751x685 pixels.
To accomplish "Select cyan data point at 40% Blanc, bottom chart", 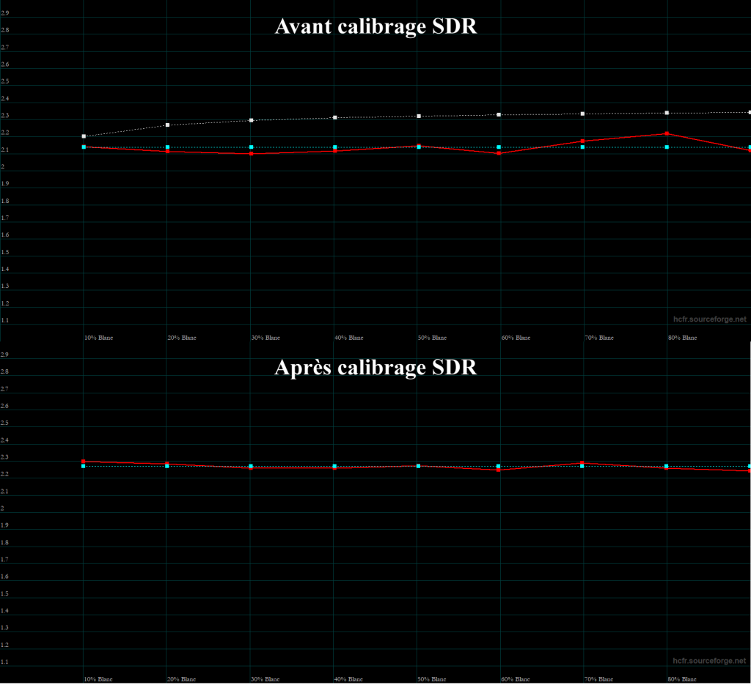I will pyautogui.click(x=335, y=466).
